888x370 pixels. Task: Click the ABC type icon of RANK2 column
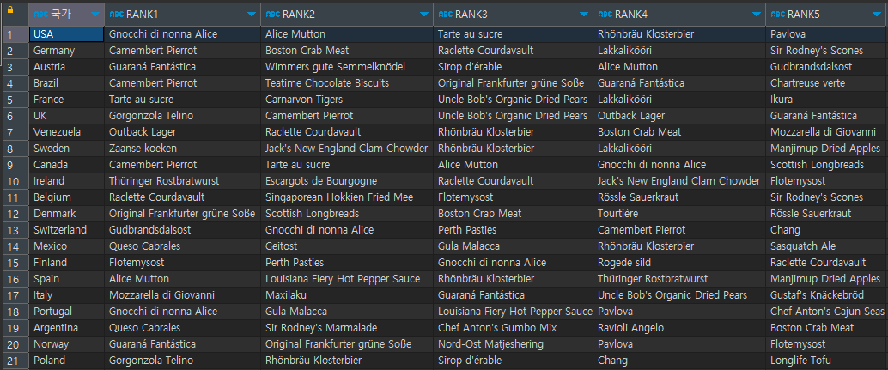coord(272,14)
